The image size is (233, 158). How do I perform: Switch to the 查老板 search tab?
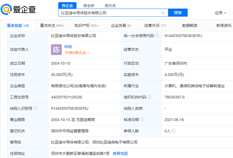89,6
